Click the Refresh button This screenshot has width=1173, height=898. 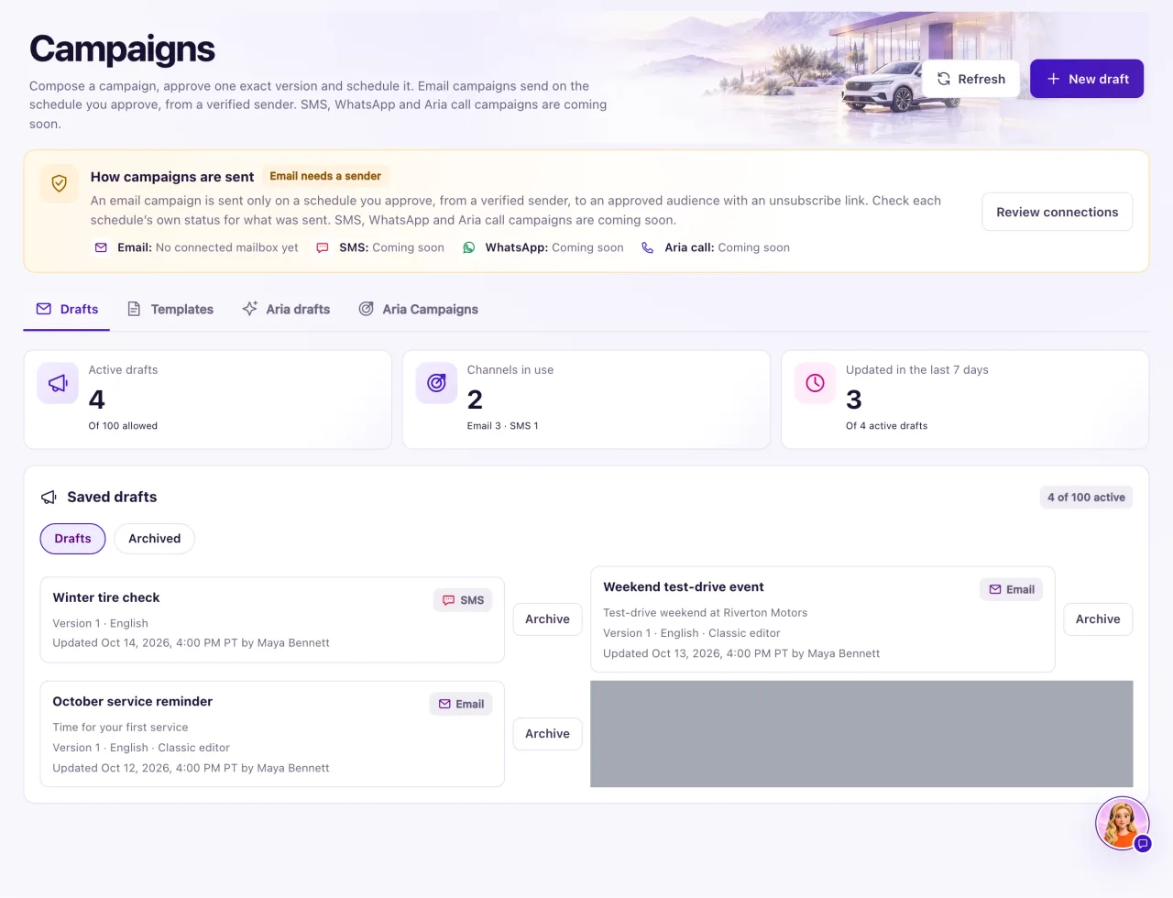tap(970, 79)
